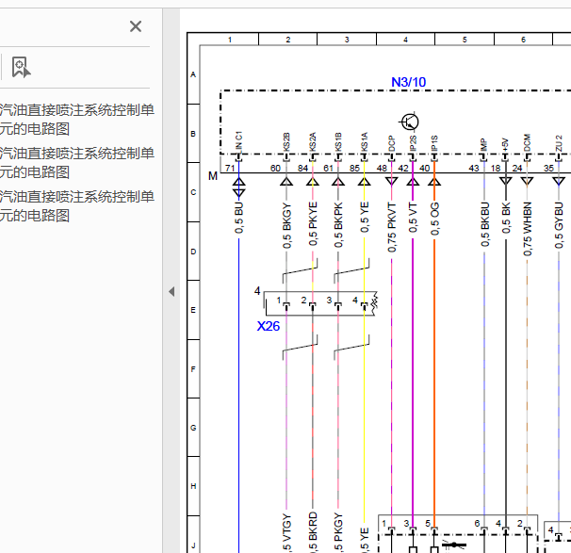Image resolution: width=571 pixels, height=553 pixels.
Task: Select the transistor symbol inside N3/10
Action: pyautogui.click(x=410, y=122)
